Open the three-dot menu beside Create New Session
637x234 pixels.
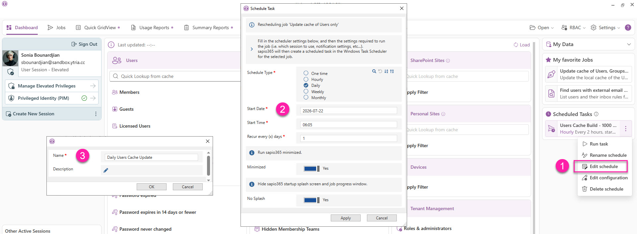[x=96, y=114]
